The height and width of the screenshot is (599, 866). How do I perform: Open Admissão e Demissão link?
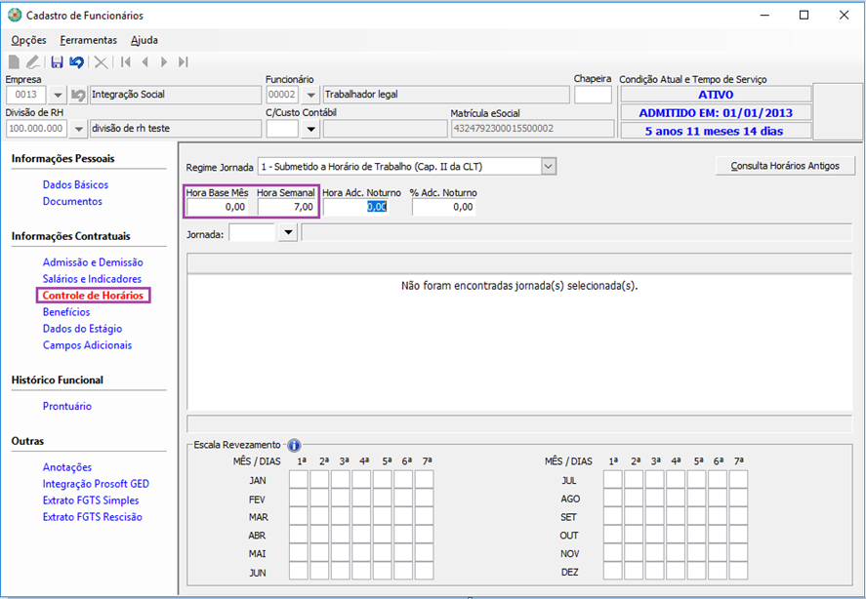tap(93, 262)
